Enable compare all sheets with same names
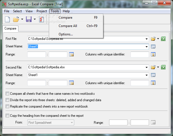The image size is (173, 136). click(x=7, y=94)
